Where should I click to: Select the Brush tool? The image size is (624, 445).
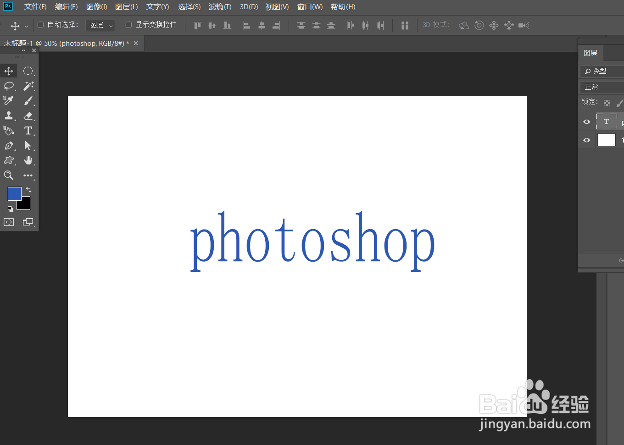coord(28,100)
